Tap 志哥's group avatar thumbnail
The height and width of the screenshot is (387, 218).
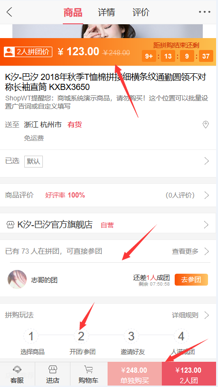coord(17,279)
